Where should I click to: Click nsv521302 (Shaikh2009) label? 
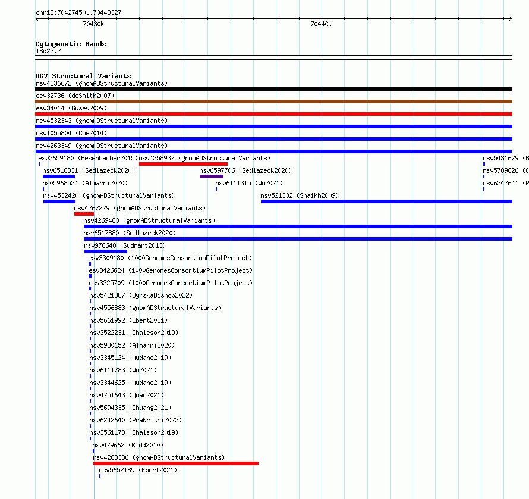(300, 195)
